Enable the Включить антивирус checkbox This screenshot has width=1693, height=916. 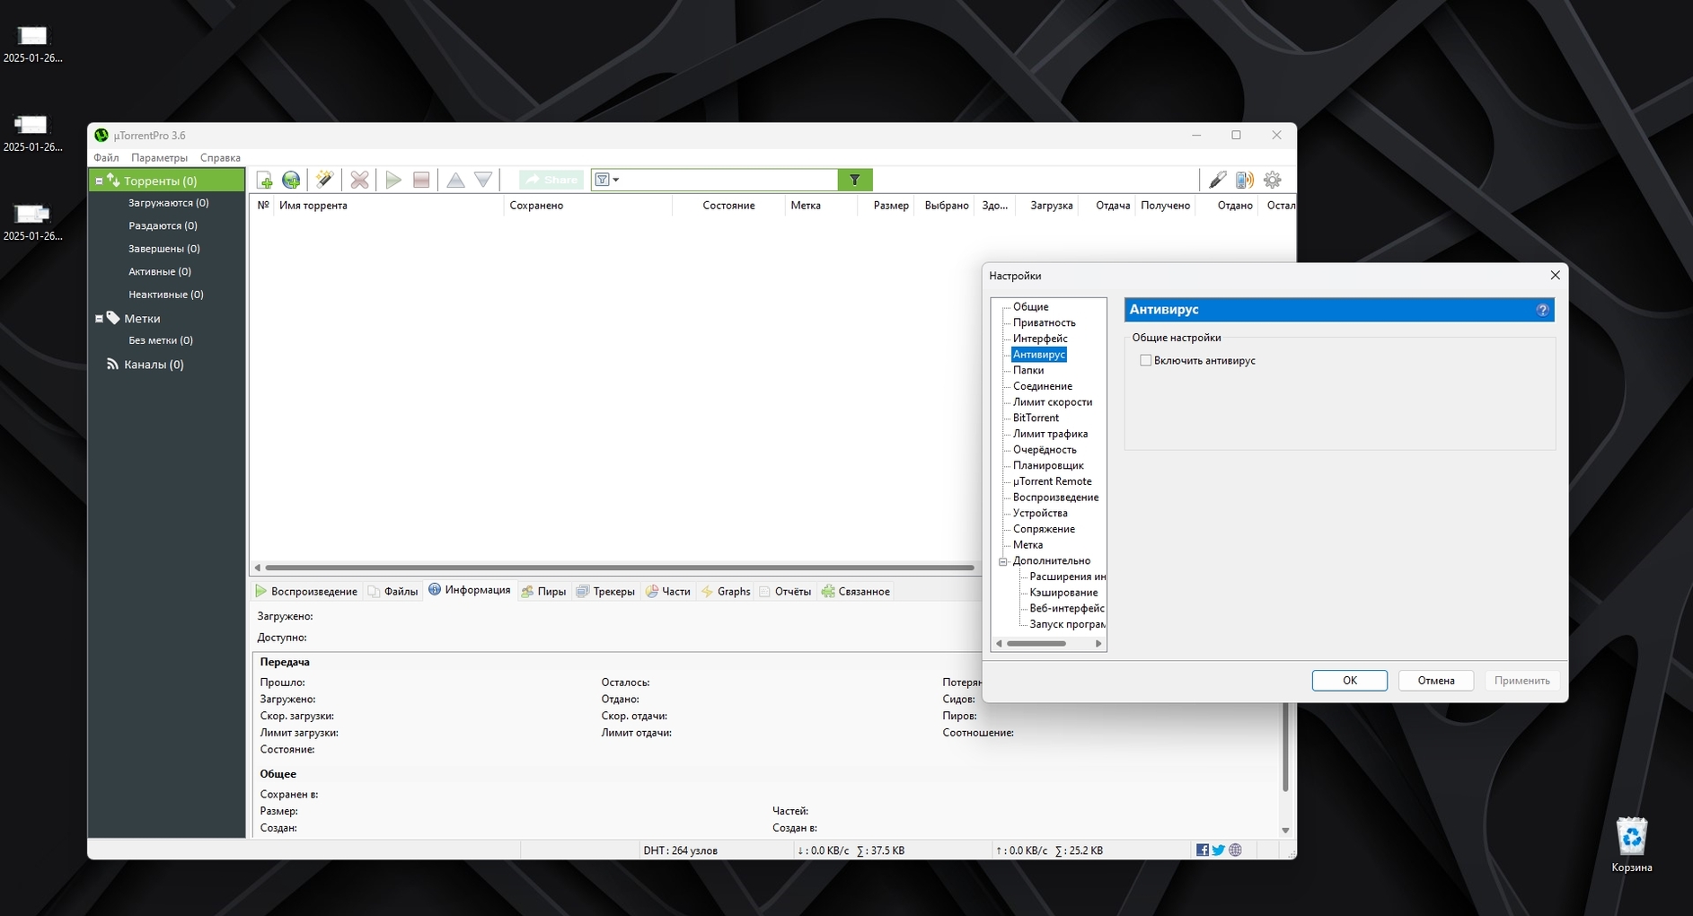(x=1145, y=360)
